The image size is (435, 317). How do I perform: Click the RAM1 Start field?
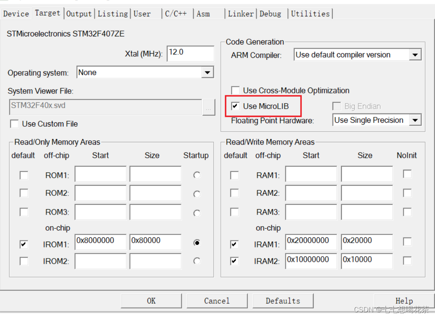point(311,174)
